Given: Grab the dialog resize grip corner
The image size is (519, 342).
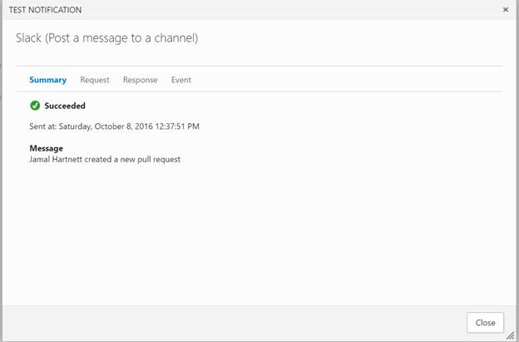Looking at the screenshot, I should [510, 335].
